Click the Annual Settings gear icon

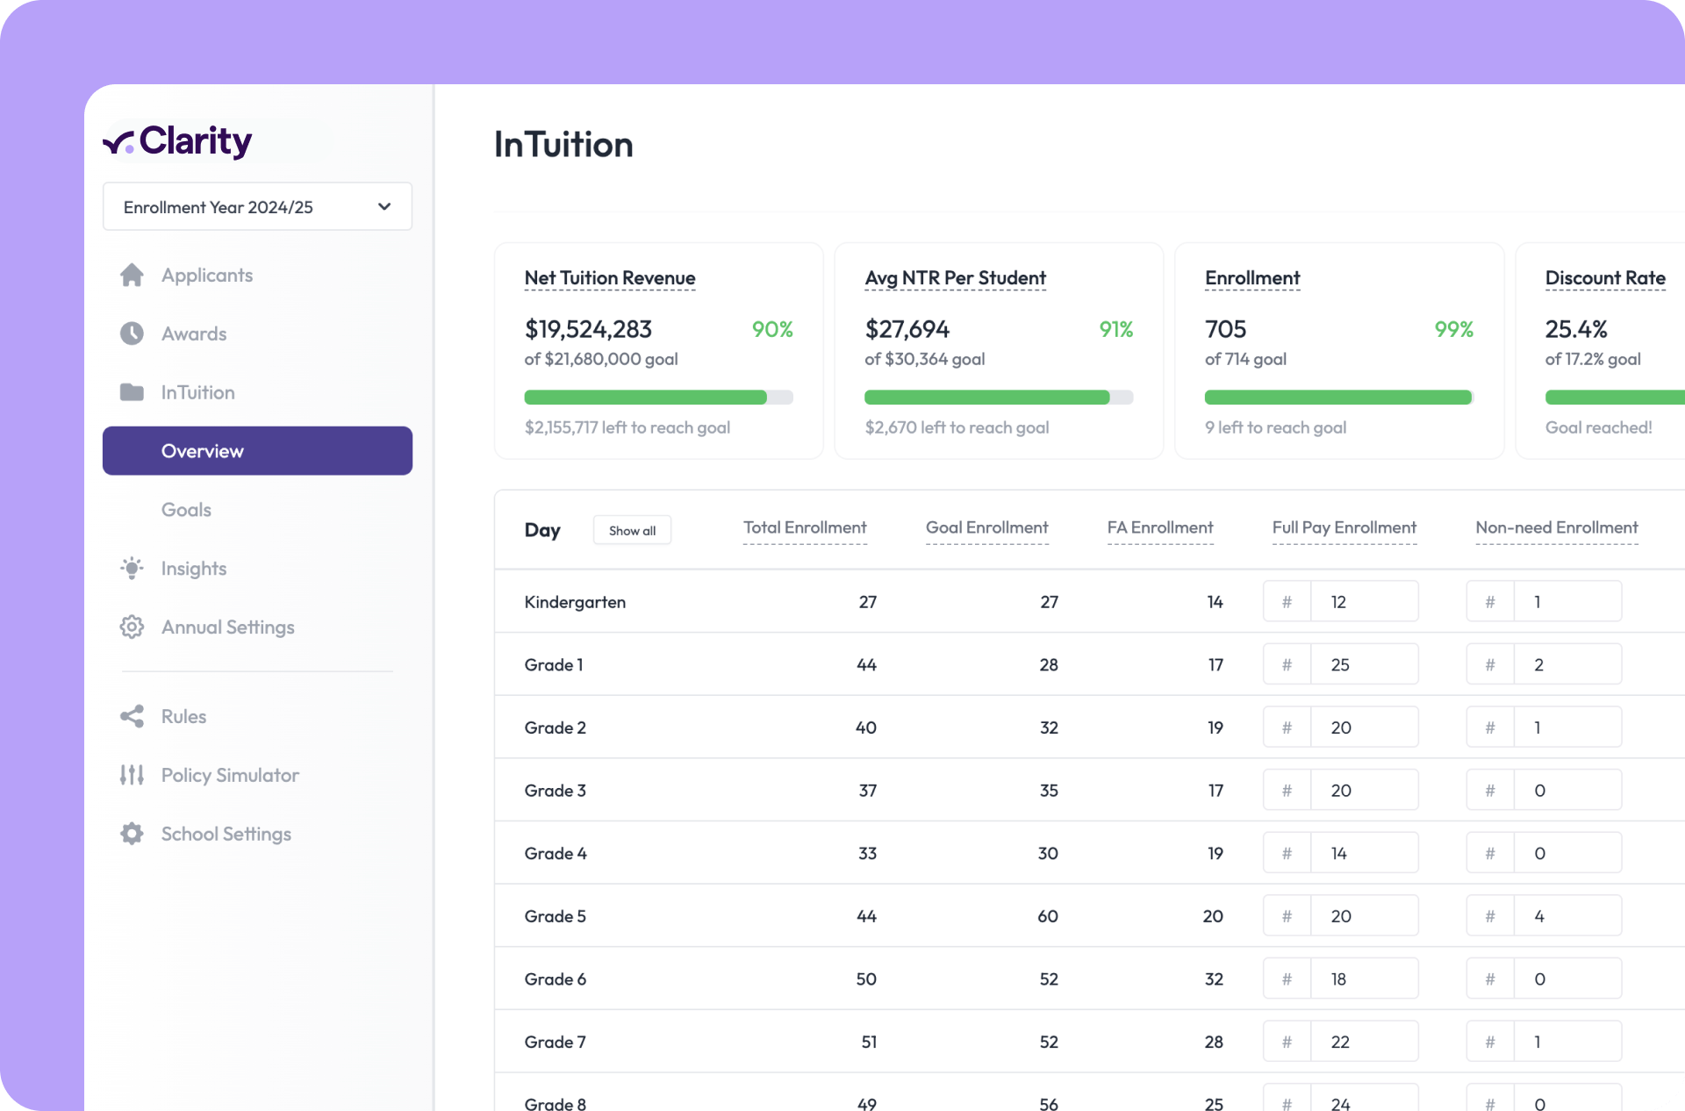click(132, 627)
